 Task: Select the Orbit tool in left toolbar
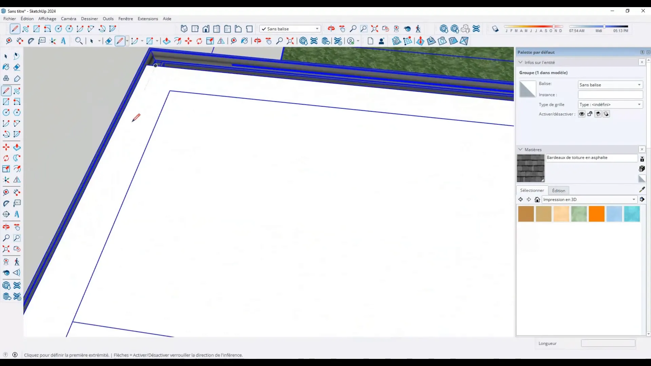click(6, 227)
